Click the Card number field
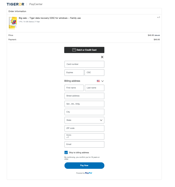Image resolution: width=175 pixels, height=187 pixels. (84, 64)
